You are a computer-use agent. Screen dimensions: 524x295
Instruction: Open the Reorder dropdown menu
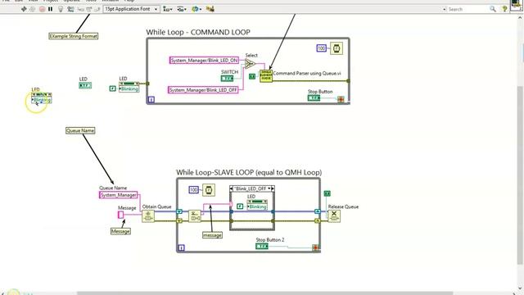pos(196,9)
